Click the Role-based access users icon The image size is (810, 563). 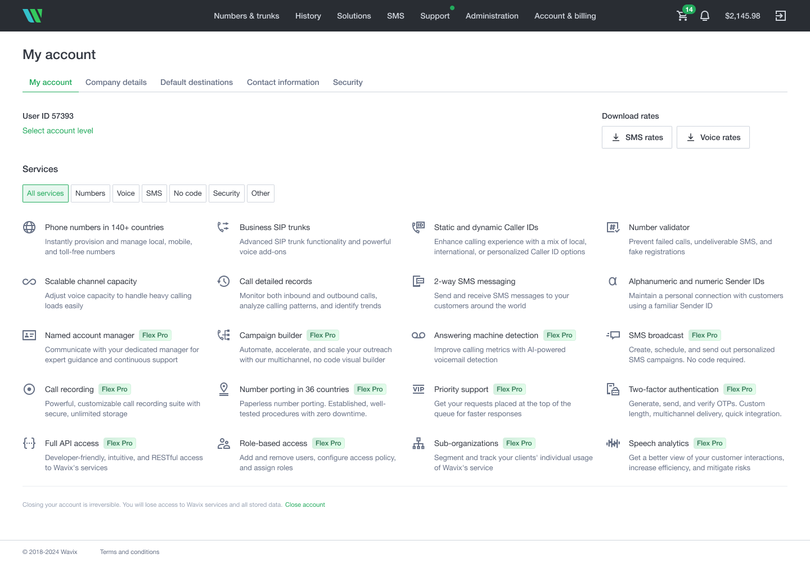[x=224, y=443]
